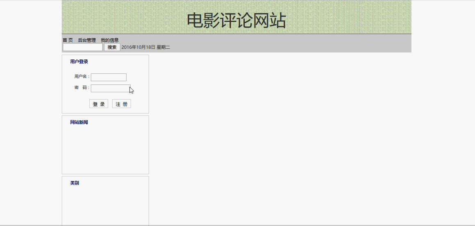Click the 注册 register button

121,104
